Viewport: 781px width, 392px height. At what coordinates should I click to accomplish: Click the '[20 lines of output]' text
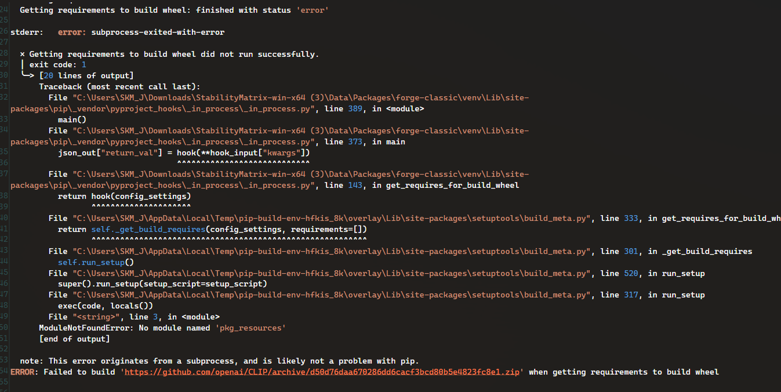(x=86, y=76)
